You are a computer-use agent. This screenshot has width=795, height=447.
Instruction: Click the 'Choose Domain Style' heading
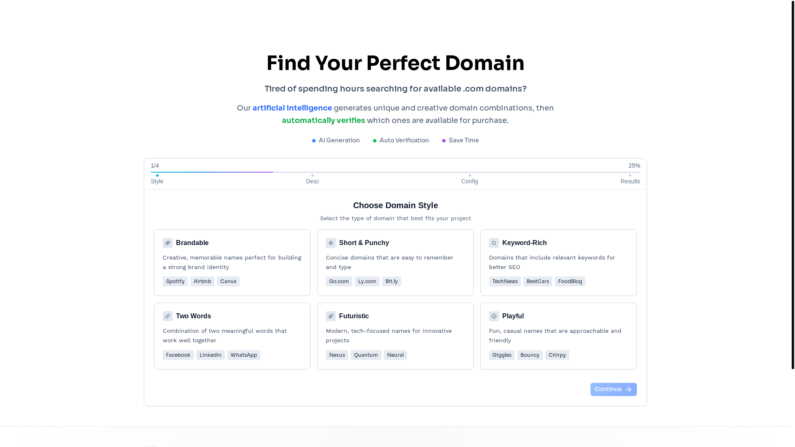coord(395,205)
